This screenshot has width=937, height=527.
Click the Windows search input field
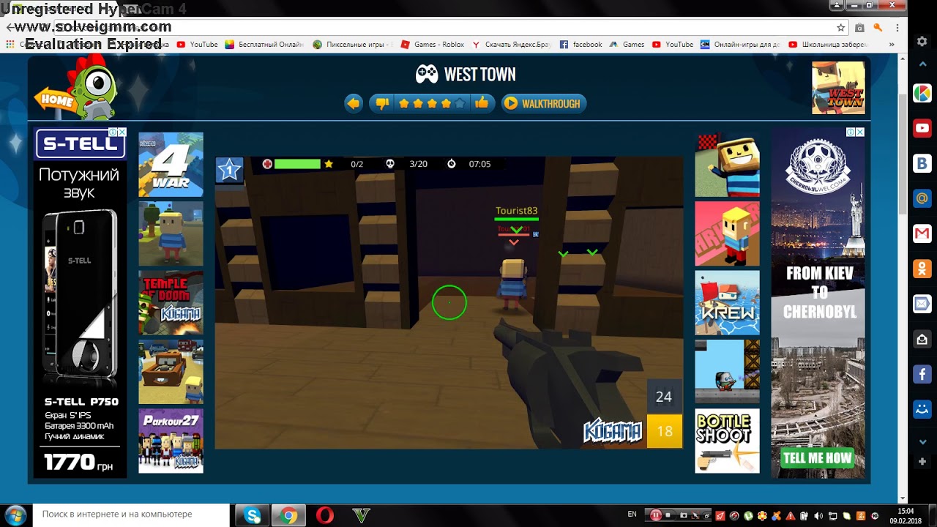[130, 515]
